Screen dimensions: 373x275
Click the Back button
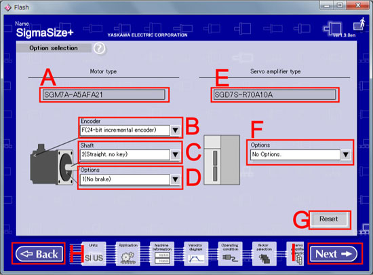tap(39, 254)
